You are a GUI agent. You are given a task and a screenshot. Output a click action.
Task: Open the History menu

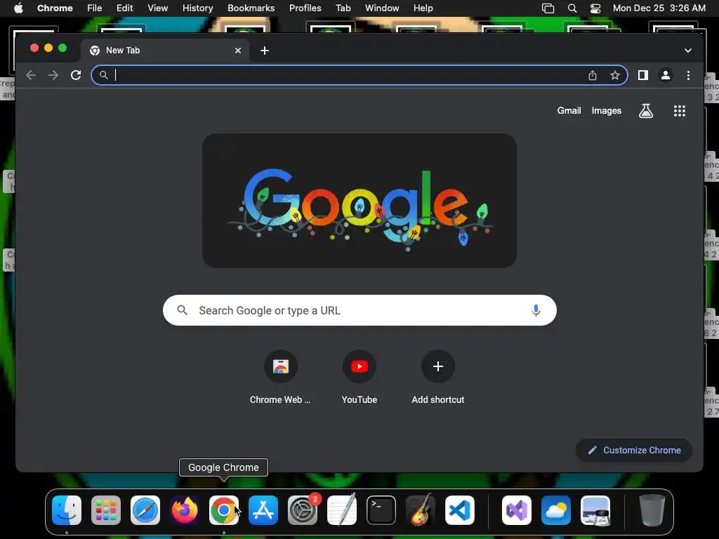coord(197,8)
